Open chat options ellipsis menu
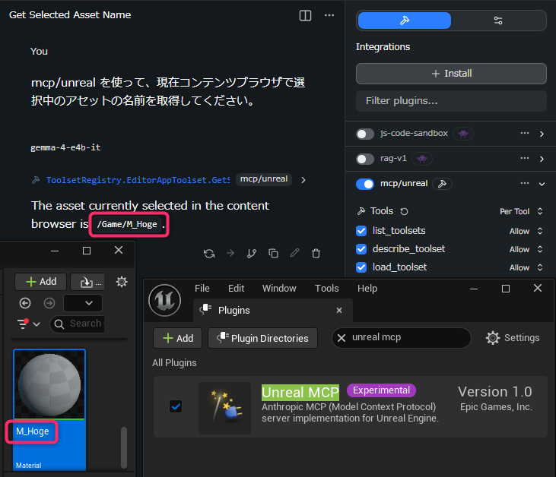This screenshot has width=556, height=477. 329,15
